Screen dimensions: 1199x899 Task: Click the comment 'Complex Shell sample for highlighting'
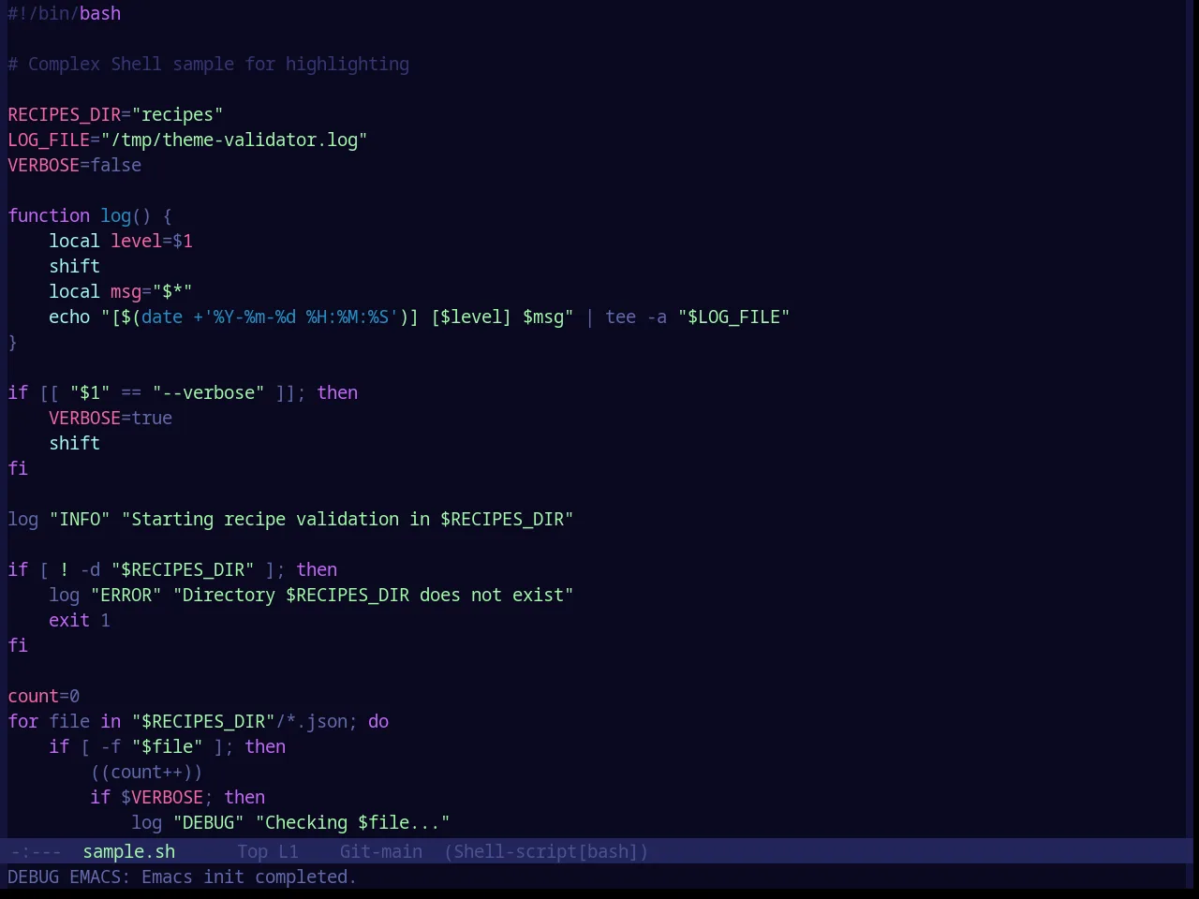tap(208, 64)
